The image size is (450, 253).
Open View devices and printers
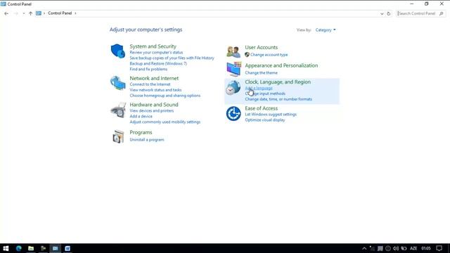pos(152,111)
